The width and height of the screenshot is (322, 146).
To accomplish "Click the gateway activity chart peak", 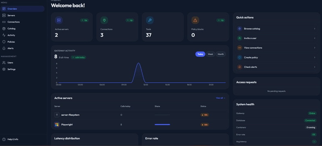I will (138, 63).
